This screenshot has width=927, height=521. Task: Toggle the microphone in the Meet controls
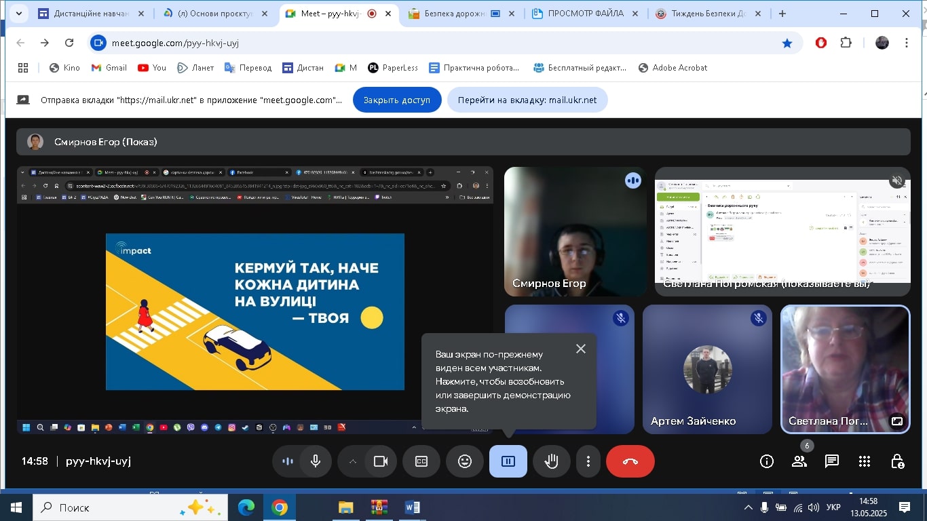[315, 461]
